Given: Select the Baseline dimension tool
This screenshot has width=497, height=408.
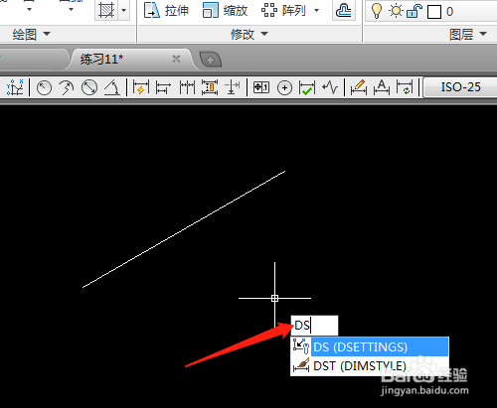Looking at the screenshot, I should click(163, 87).
